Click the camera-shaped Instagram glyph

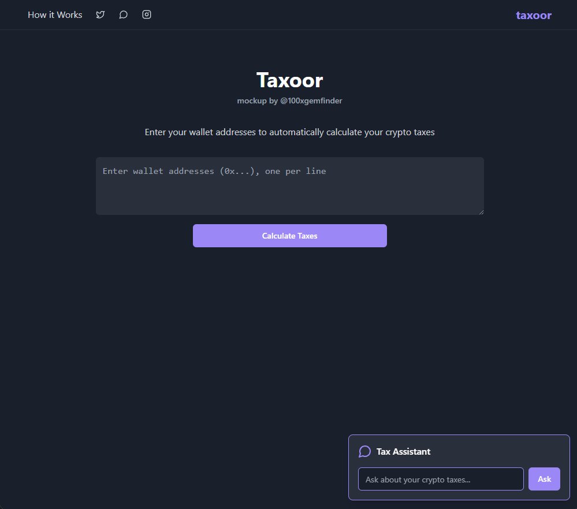[146, 14]
